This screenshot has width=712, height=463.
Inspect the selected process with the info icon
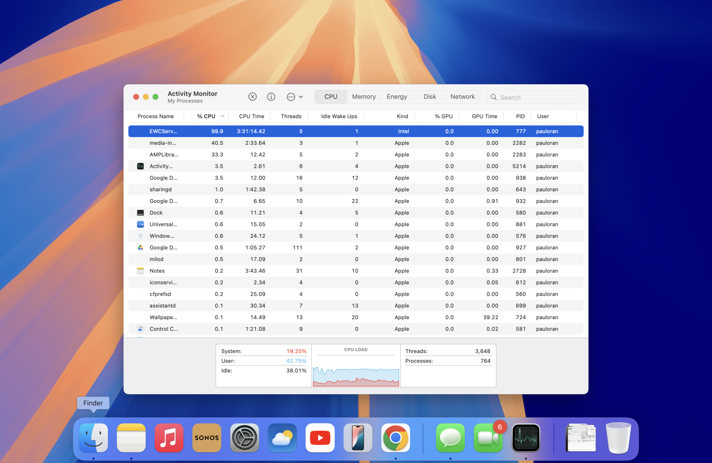[x=271, y=96]
